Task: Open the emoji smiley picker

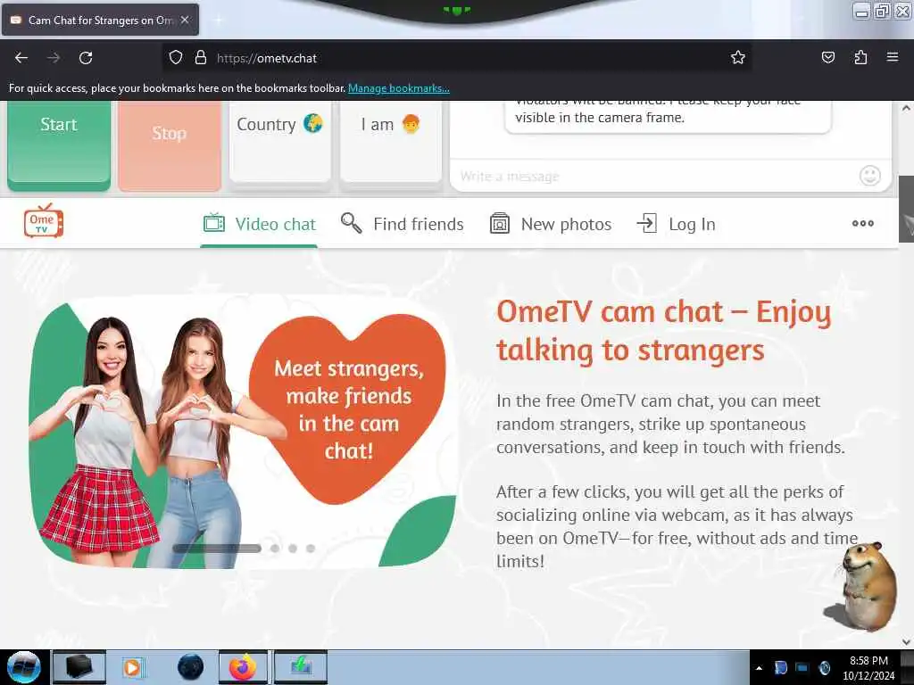Action: click(x=869, y=176)
